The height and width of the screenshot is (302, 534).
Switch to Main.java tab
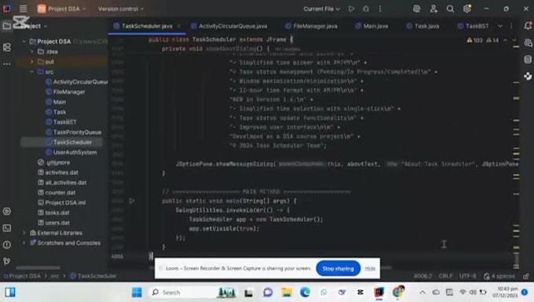[371, 26]
